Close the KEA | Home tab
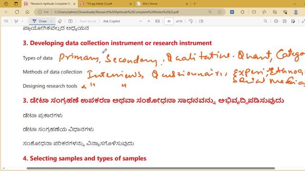Screen dimensions: 305x171 pyautogui.click(x=187, y=4)
